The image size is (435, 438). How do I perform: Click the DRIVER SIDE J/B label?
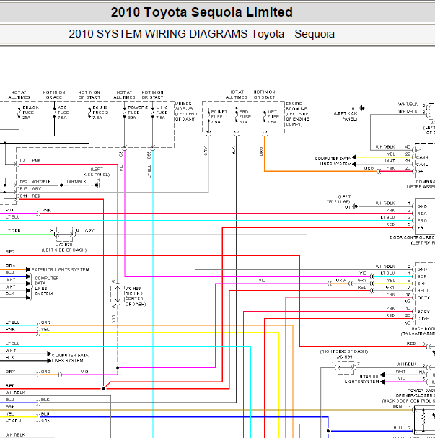[x=186, y=111]
